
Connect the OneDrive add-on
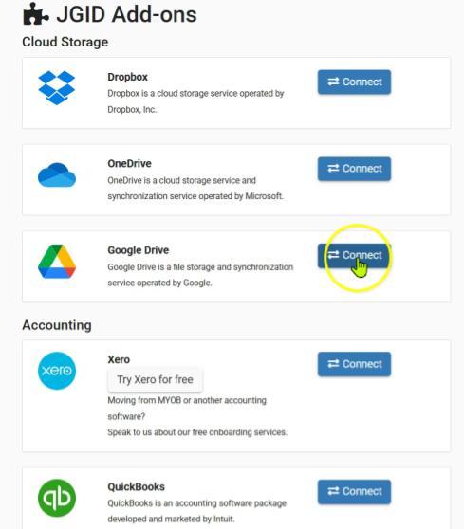(354, 169)
